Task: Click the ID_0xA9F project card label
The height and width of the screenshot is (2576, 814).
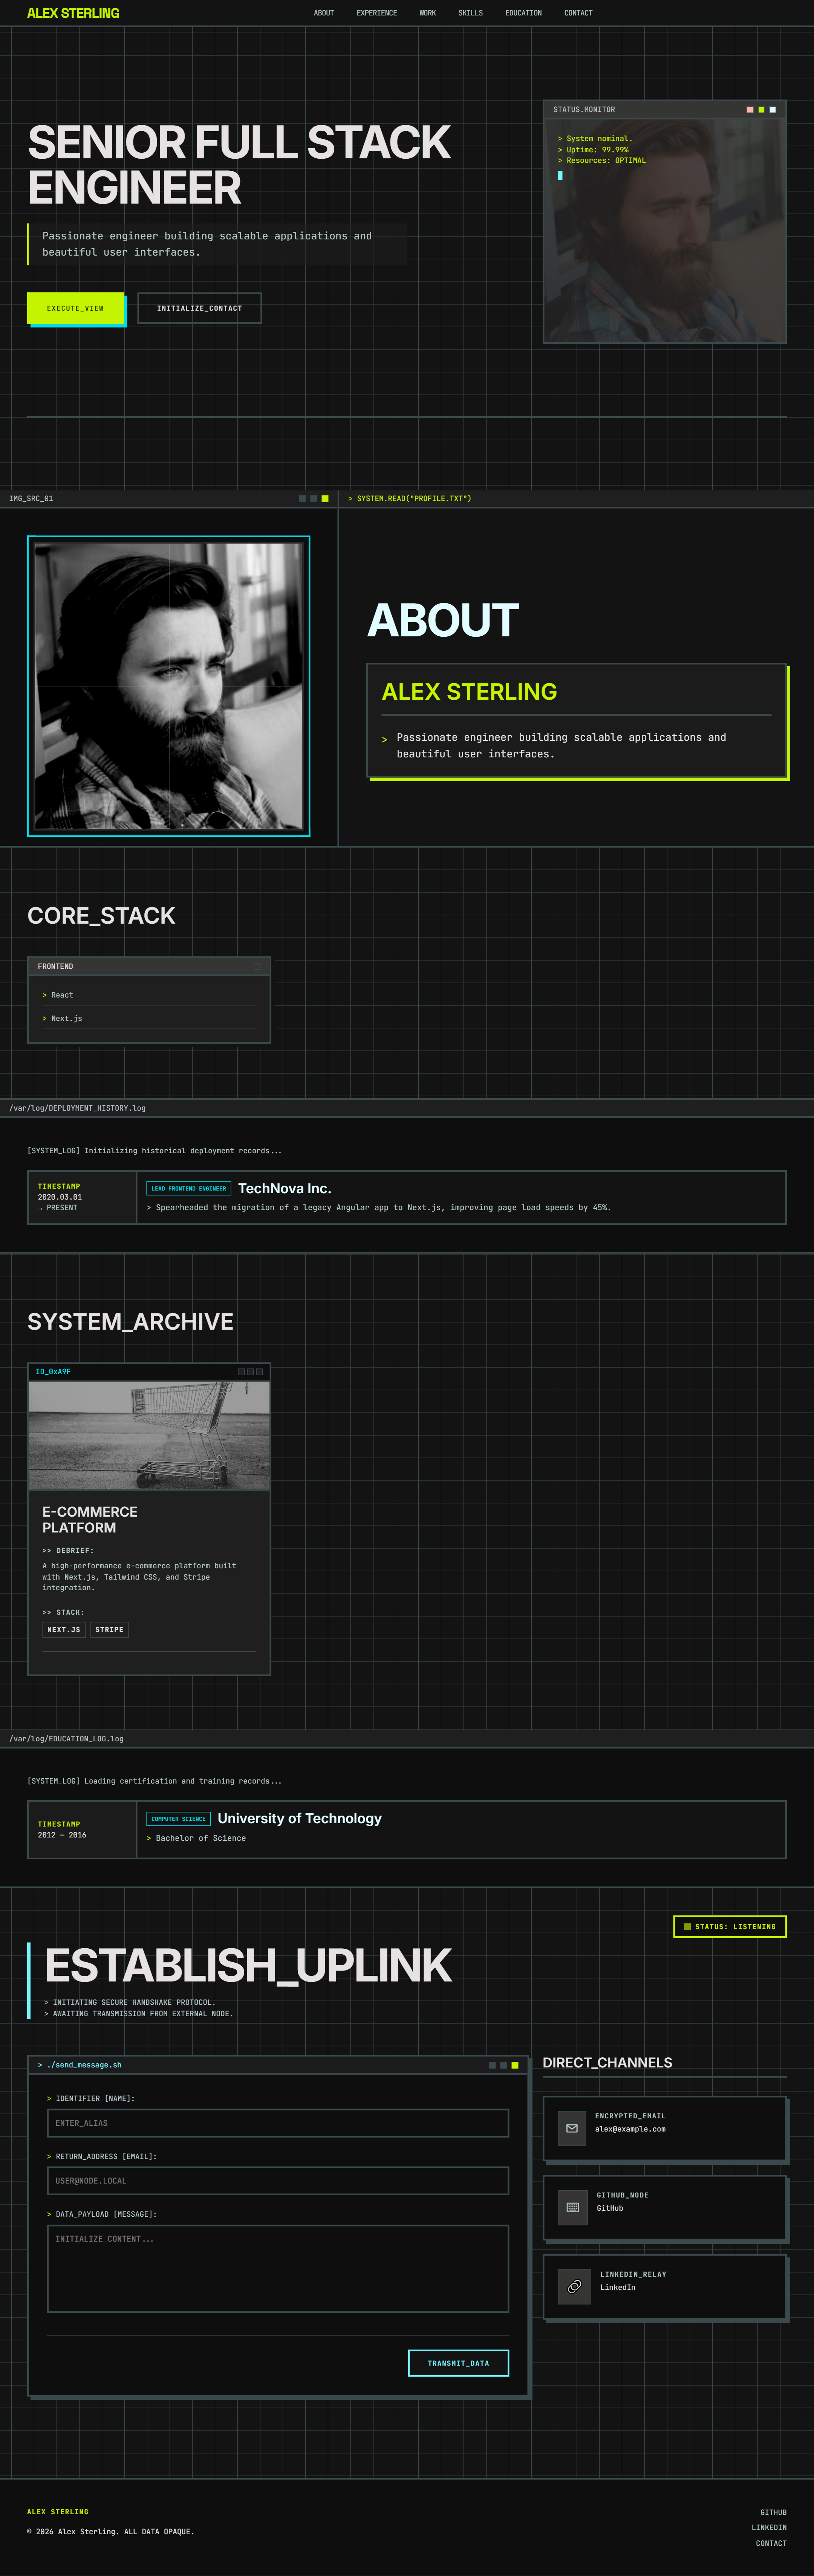Action: (x=53, y=1371)
